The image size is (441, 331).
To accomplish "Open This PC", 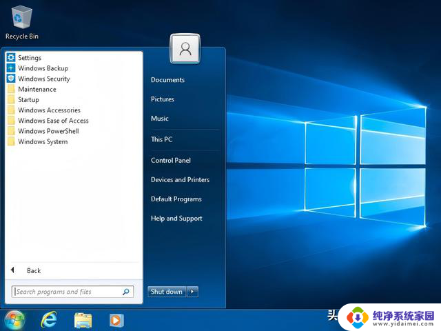I will (161, 139).
